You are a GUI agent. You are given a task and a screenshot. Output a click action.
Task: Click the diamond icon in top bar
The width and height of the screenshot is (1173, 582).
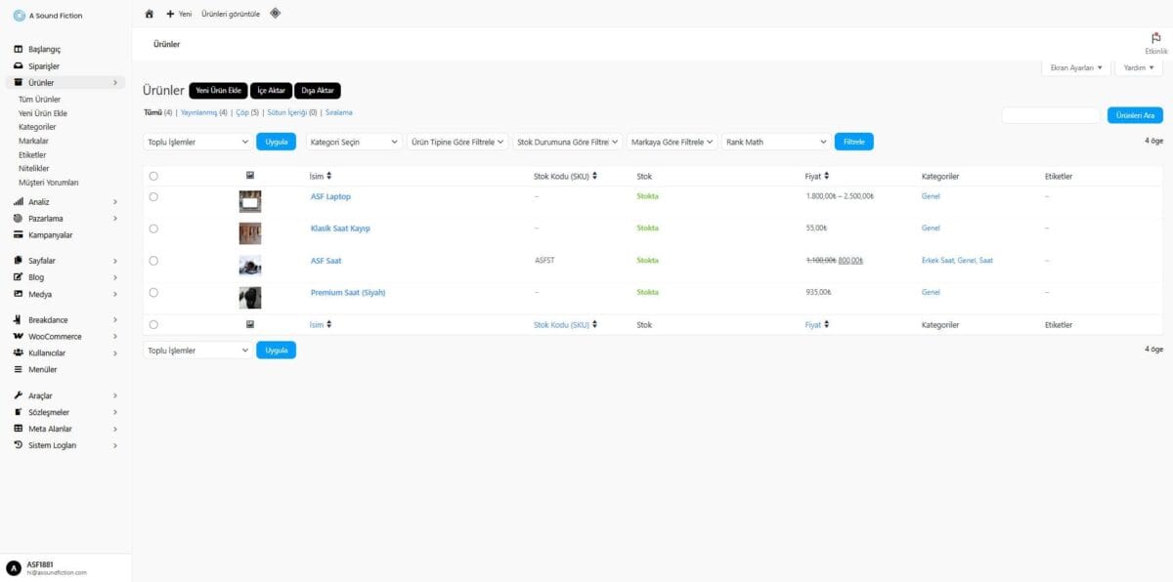click(x=275, y=14)
